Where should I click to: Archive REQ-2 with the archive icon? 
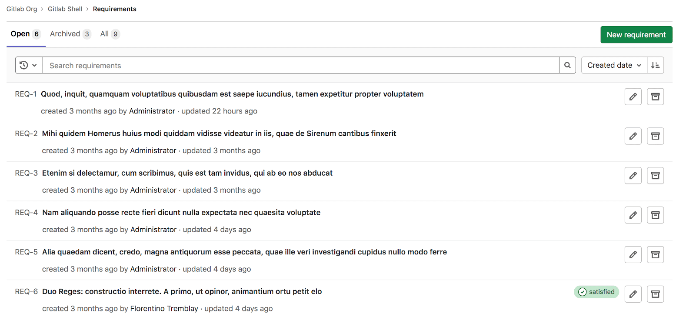click(655, 136)
